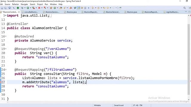The width and height of the screenshot is (191, 107).
Task: Navigate forward with the greyed right arrow
Action: click(x=113, y=8)
